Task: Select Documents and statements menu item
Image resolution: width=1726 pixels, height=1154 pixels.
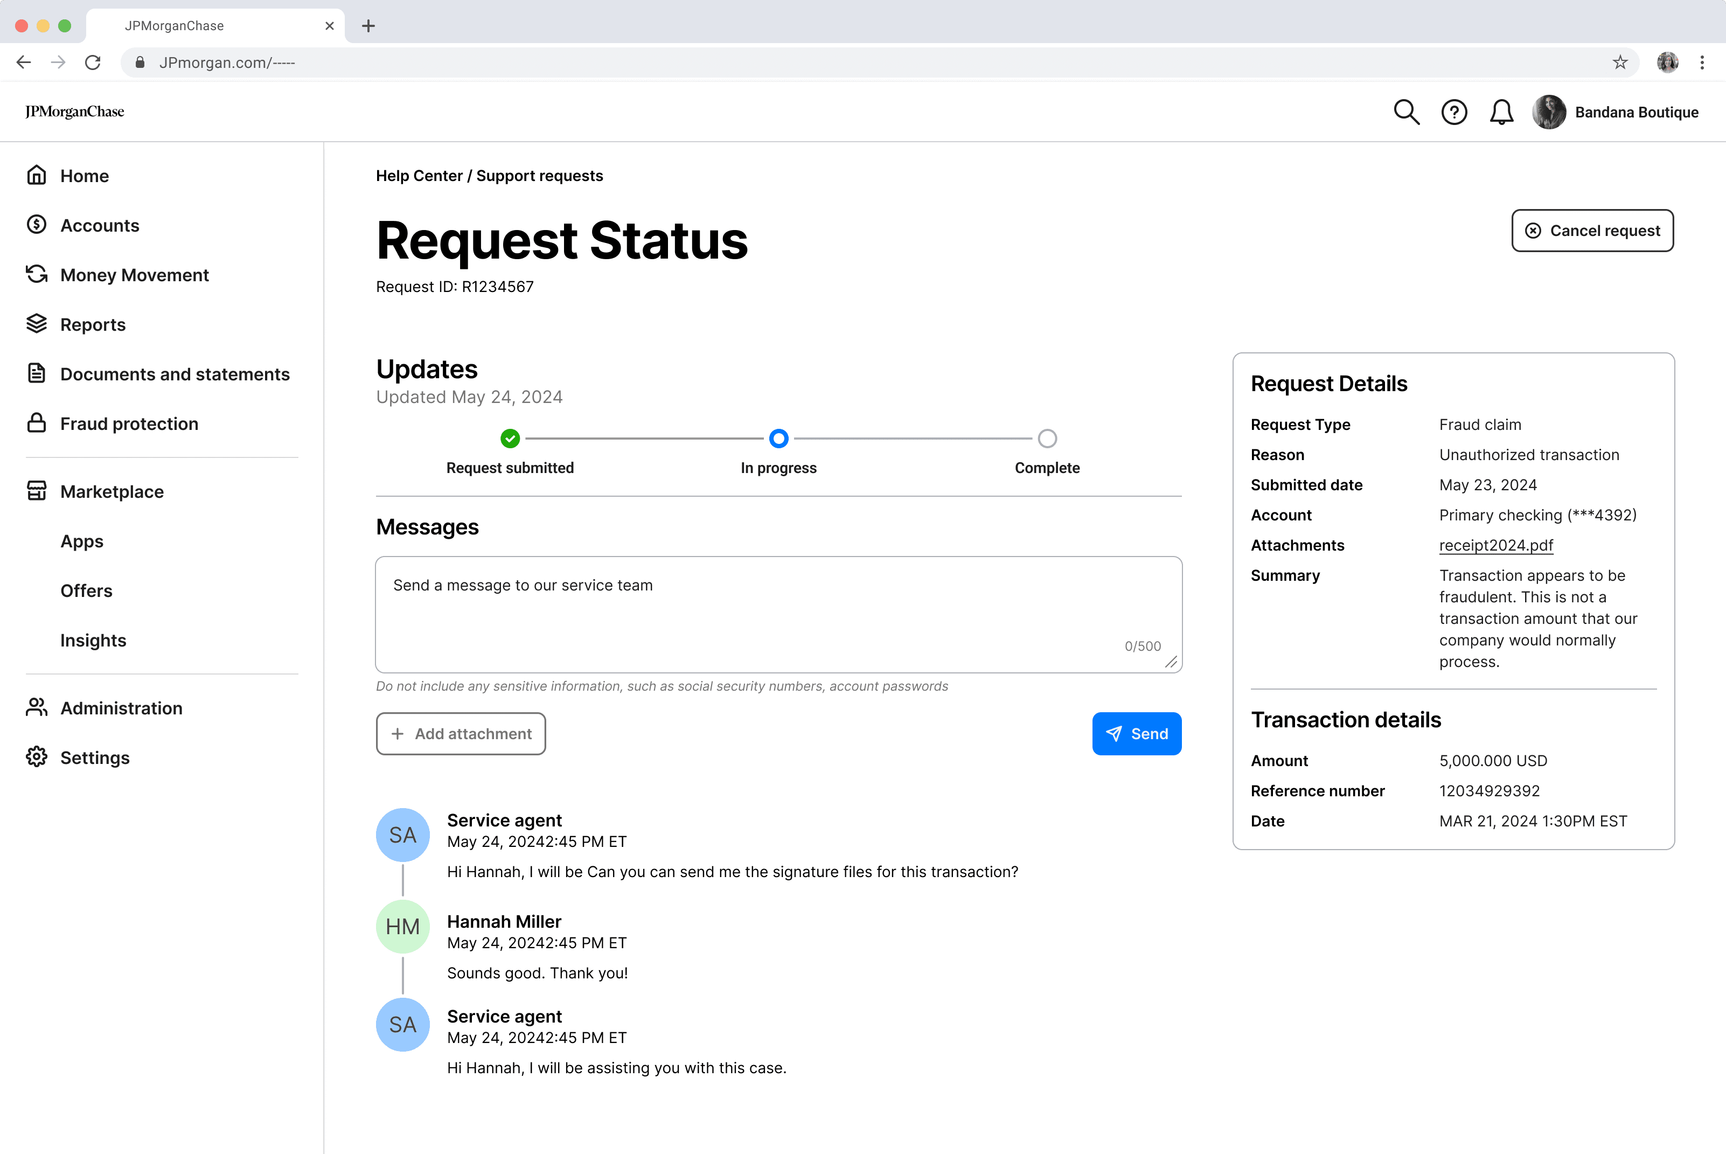Action: [x=175, y=374]
